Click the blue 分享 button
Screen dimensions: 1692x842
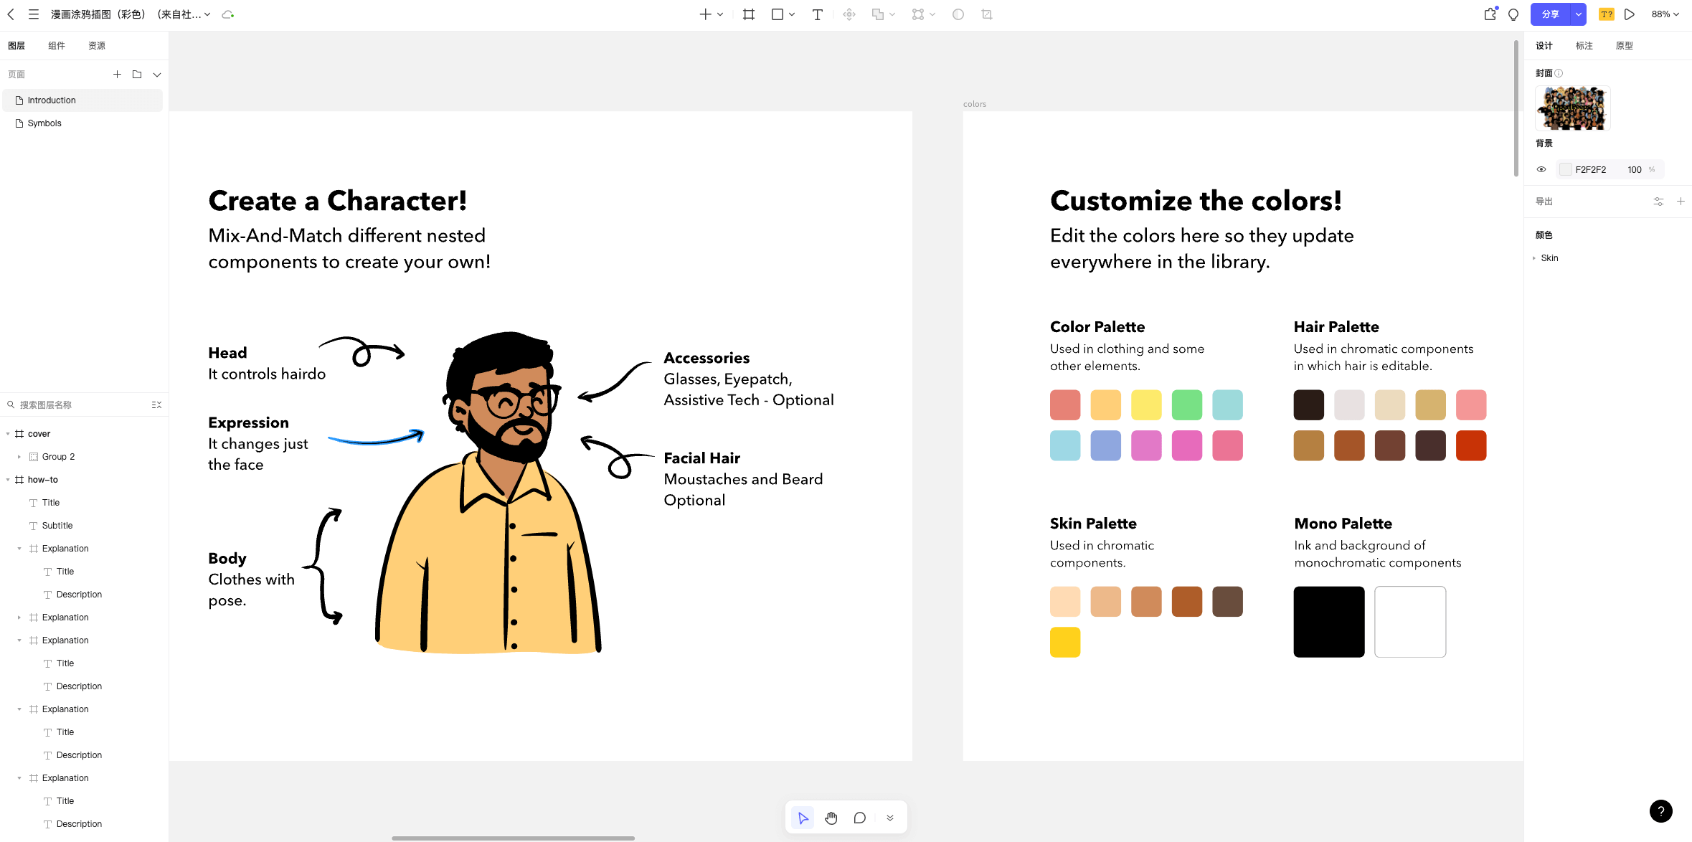pos(1550,14)
